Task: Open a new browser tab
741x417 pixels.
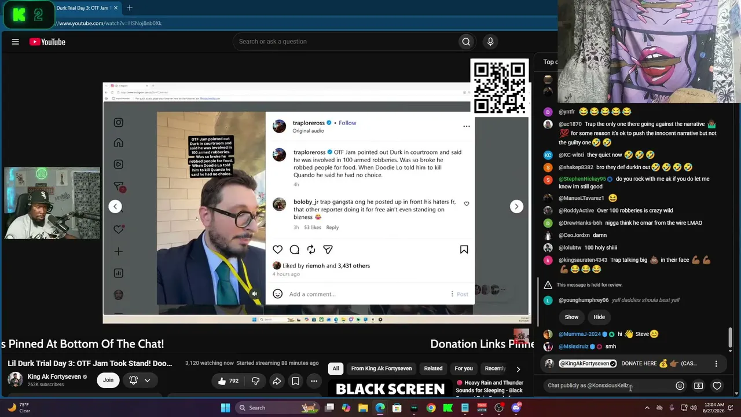Action: (x=130, y=8)
